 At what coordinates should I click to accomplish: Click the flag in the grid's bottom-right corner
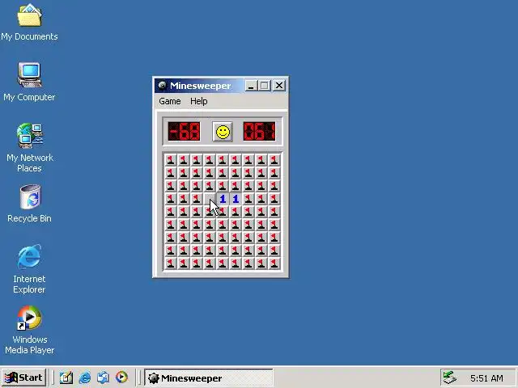click(x=274, y=264)
